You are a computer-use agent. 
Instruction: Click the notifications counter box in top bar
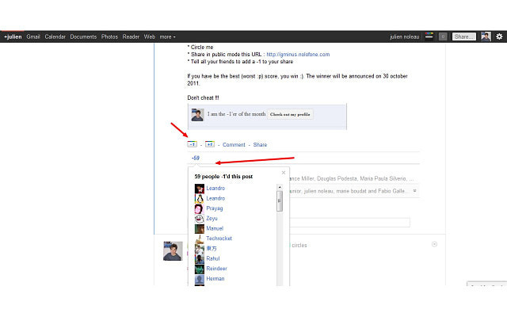click(x=443, y=36)
